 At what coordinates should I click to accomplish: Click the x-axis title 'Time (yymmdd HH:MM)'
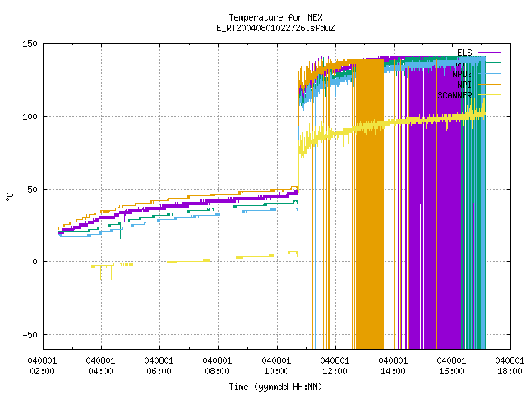(x=276, y=387)
